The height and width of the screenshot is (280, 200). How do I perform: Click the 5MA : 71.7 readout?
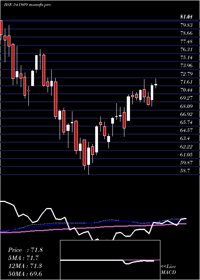pyautogui.click(x=23, y=258)
